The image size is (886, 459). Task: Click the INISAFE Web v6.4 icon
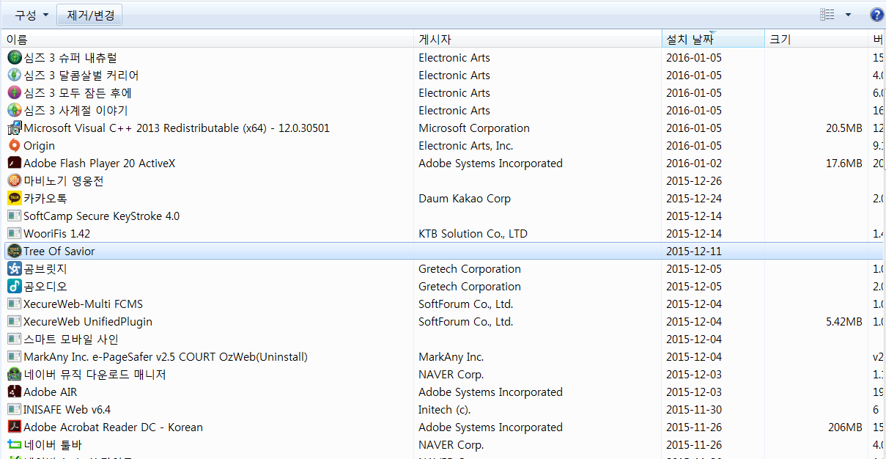(x=15, y=409)
